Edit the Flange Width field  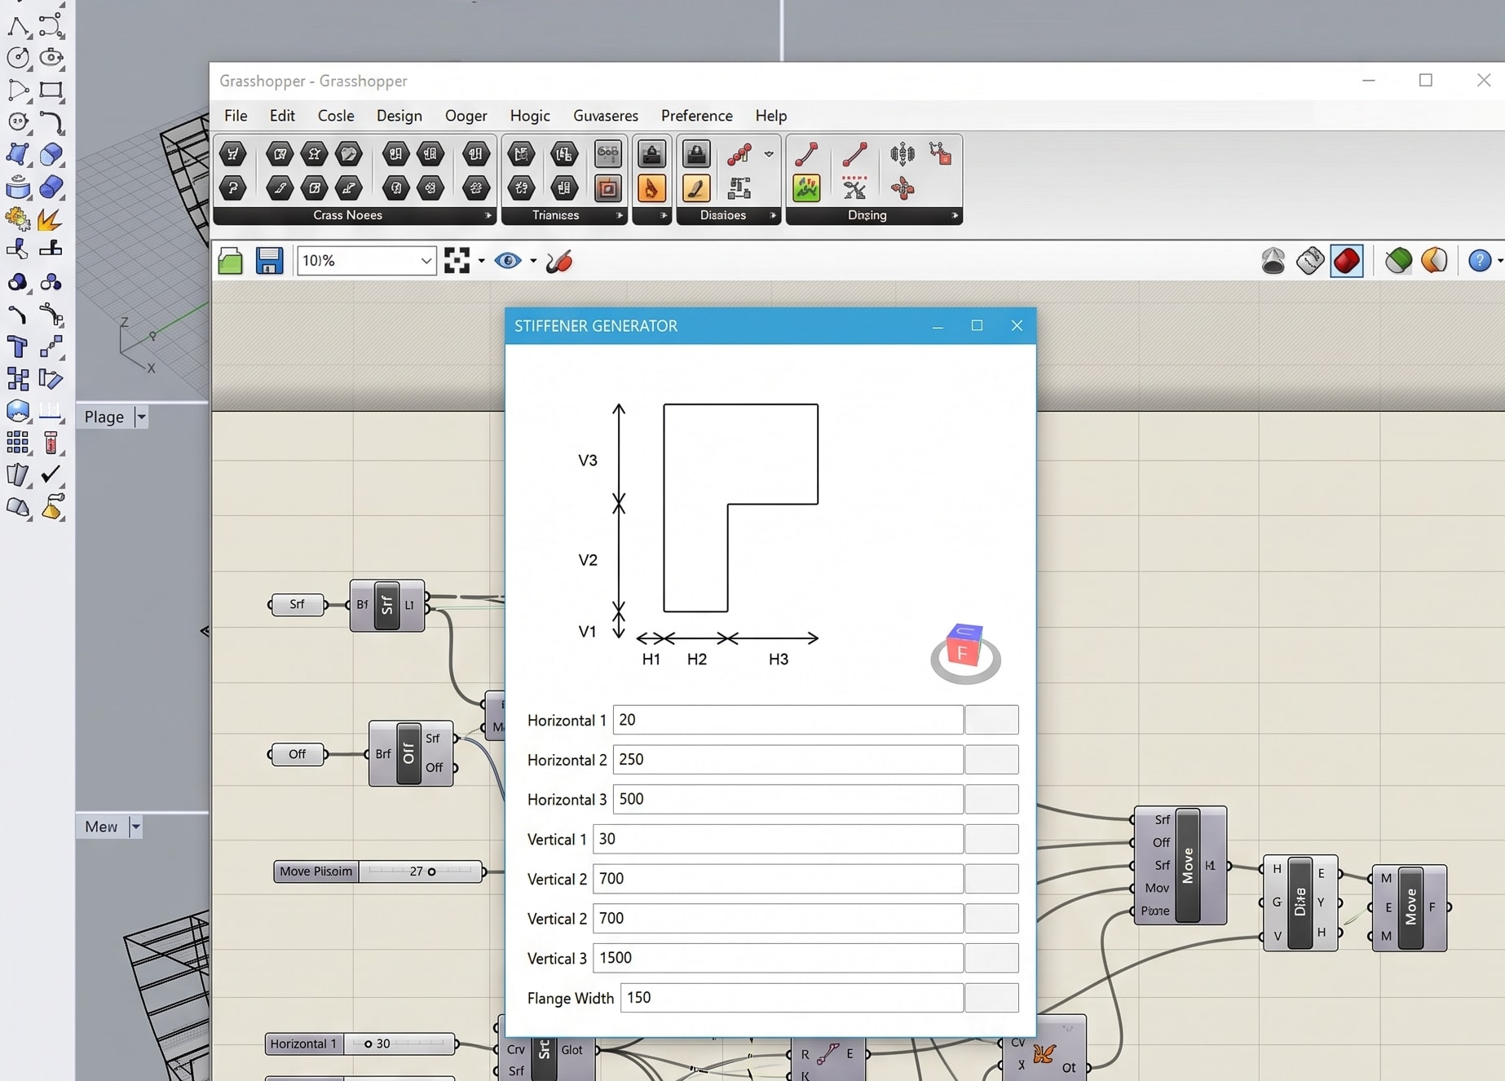792,998
